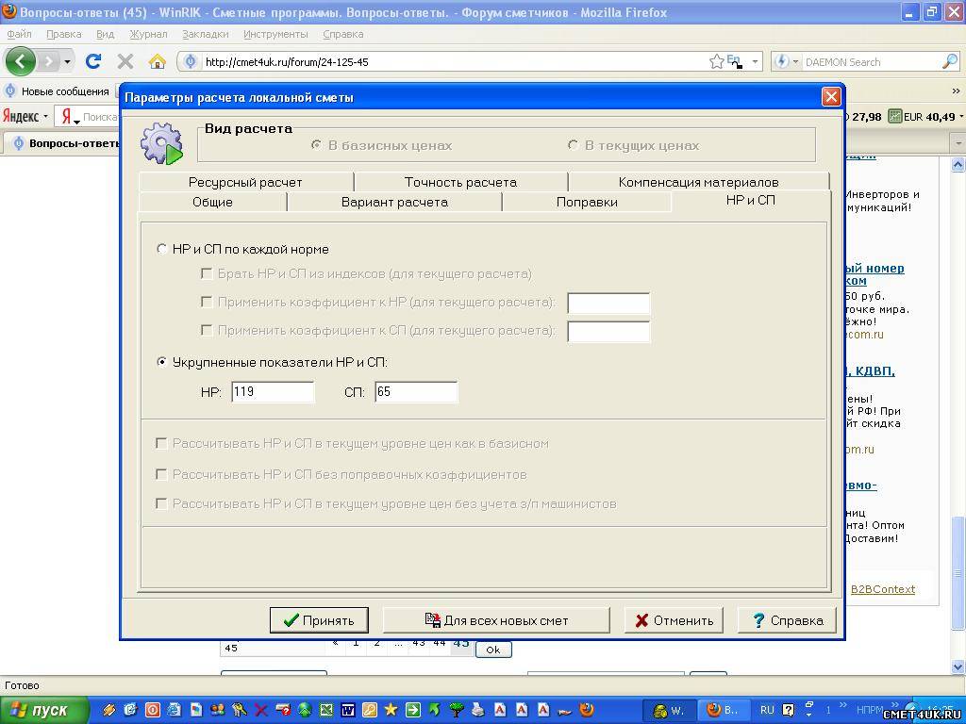Check 'Применить коэффициент к НР' box

tap(207, 302)
